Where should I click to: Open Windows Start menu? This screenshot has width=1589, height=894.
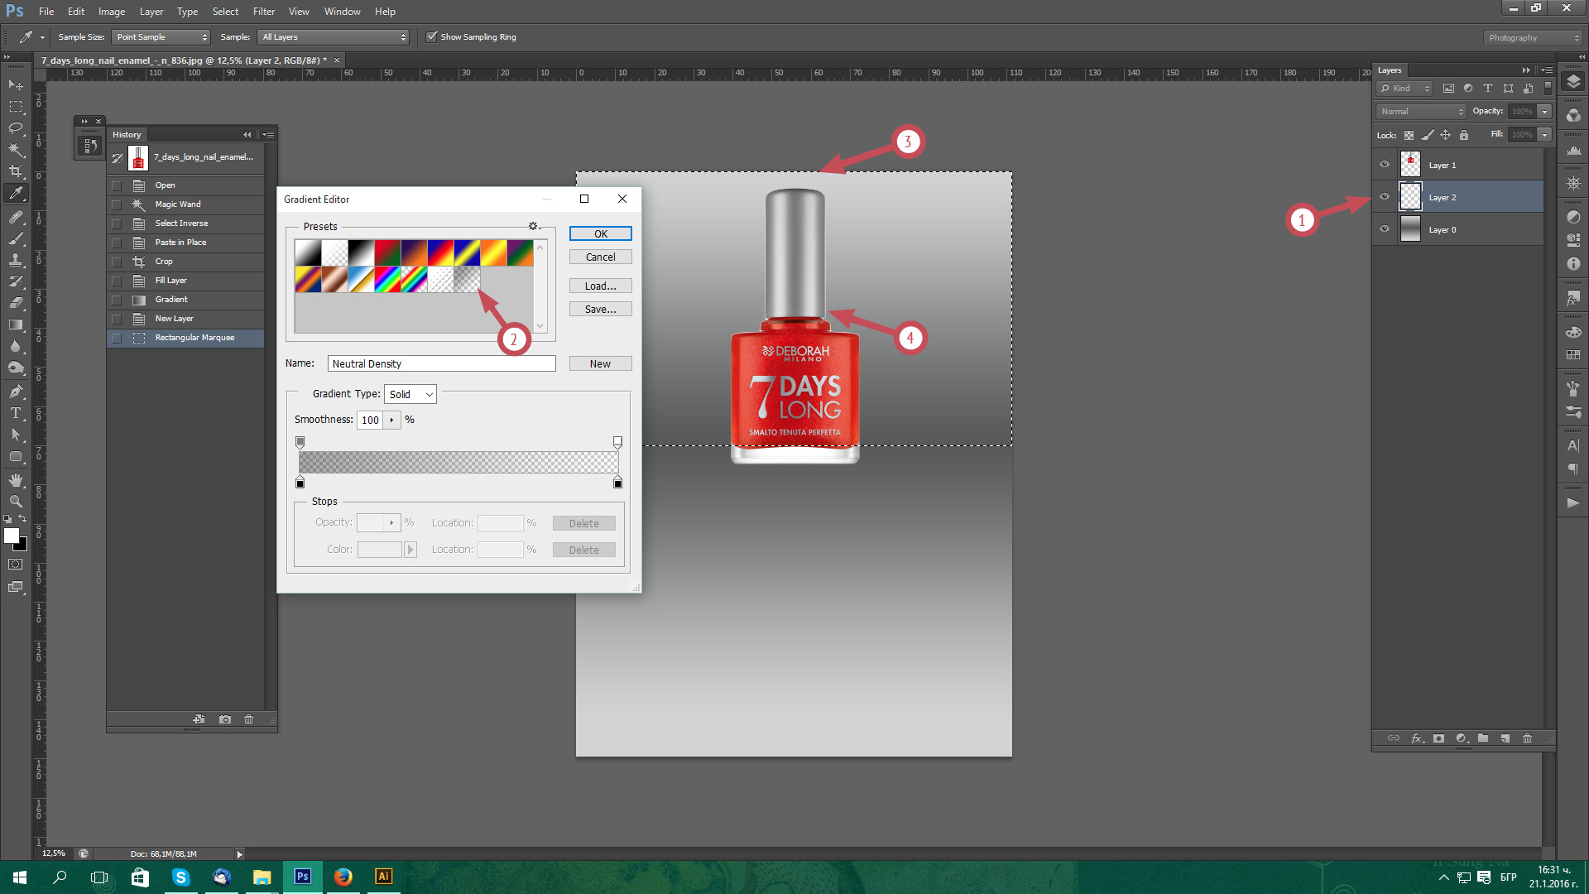(x=20, y=877)
